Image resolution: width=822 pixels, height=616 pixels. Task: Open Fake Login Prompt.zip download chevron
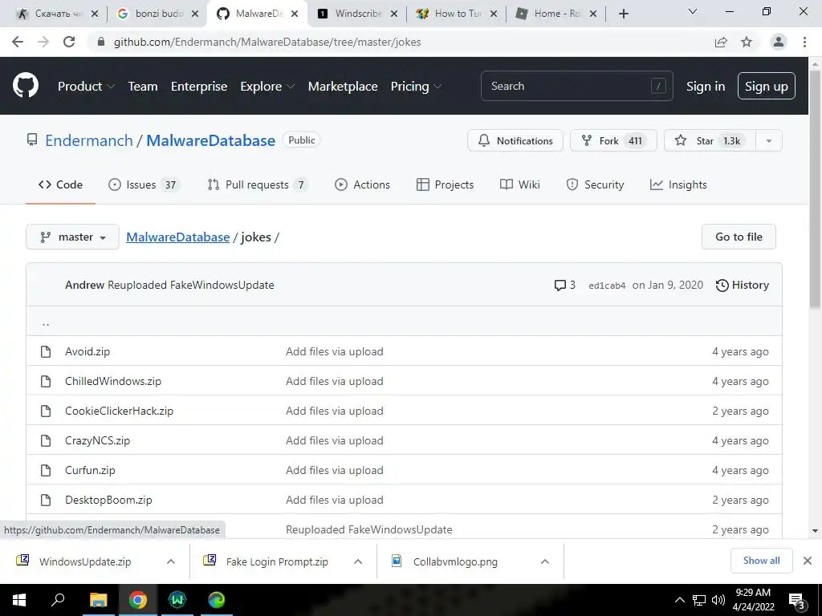point(357,561)
